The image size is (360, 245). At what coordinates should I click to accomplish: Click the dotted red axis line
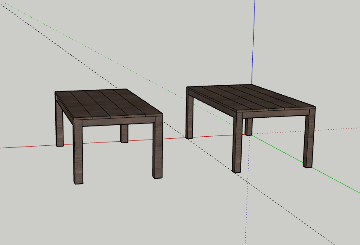point(305,131)
